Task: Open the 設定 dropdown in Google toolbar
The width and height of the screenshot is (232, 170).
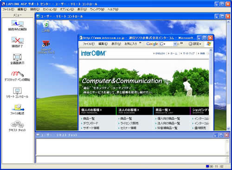Action: [195, 44]
